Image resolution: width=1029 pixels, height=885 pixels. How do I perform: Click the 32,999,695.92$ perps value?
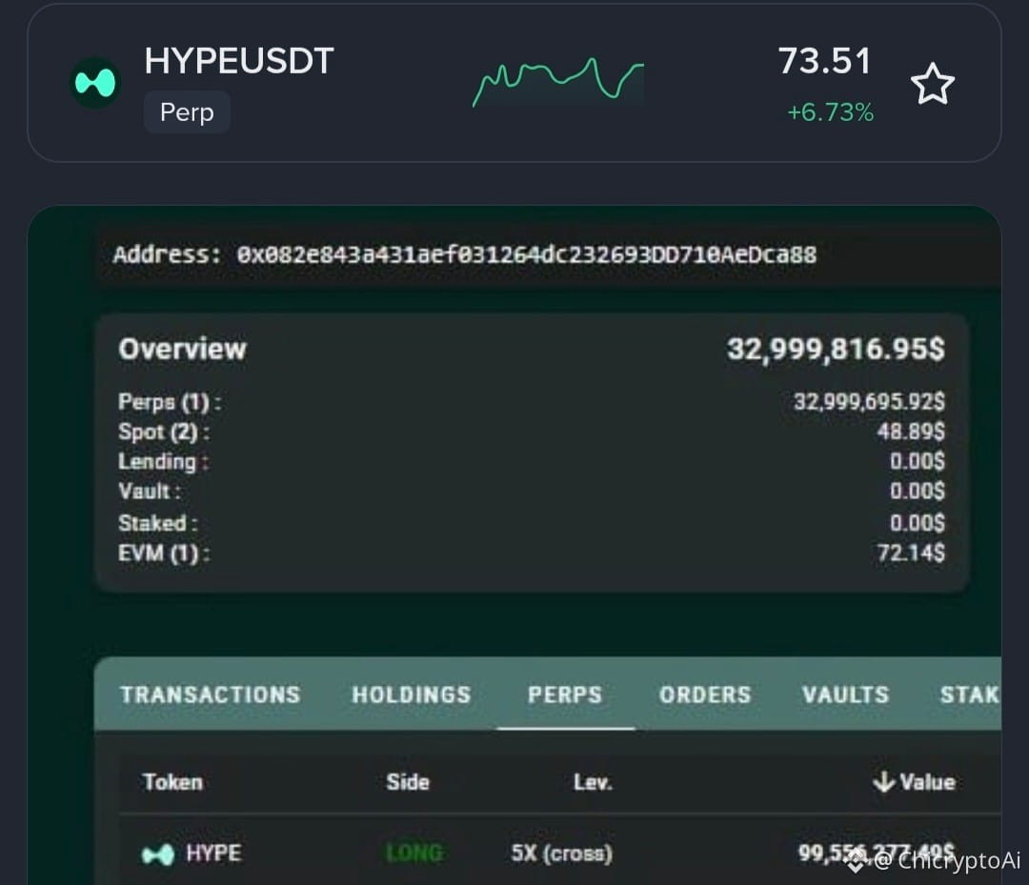click(x=870, y=401)
